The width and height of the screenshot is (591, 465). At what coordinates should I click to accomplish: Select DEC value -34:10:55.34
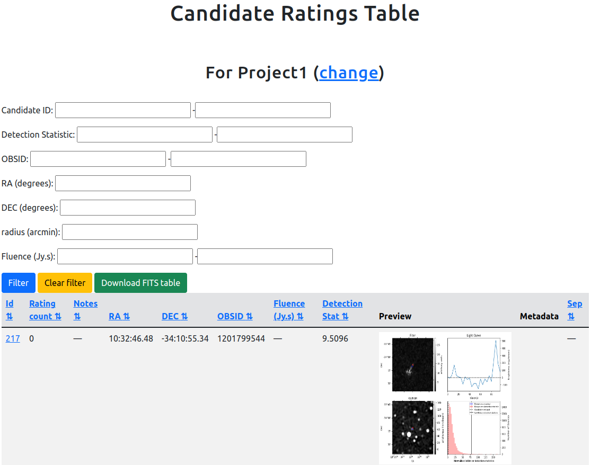[x=185, y=338]
